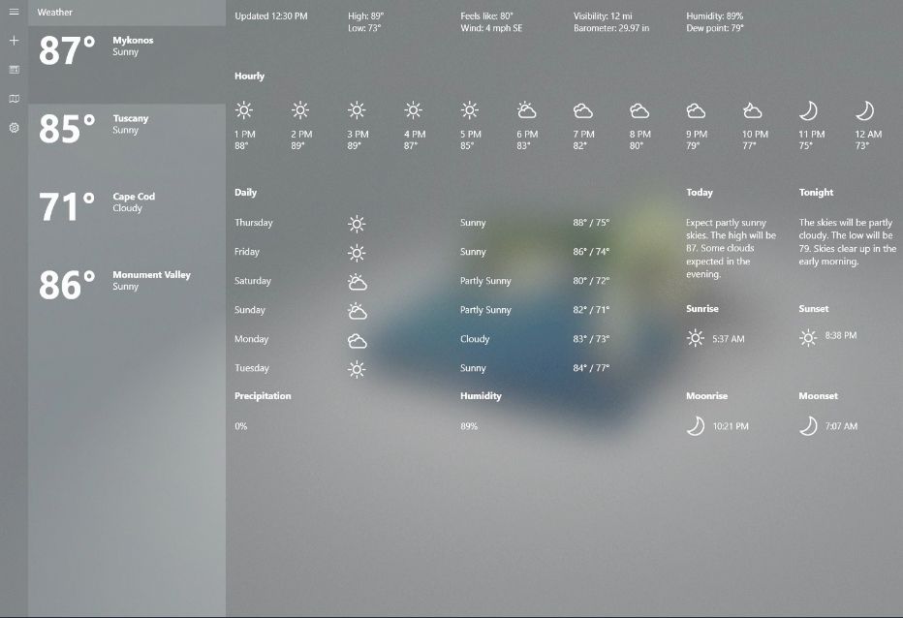Viewport: 903px width, 618px height.
Task: Open the news icon in sidebar
Action: (14, 70)
